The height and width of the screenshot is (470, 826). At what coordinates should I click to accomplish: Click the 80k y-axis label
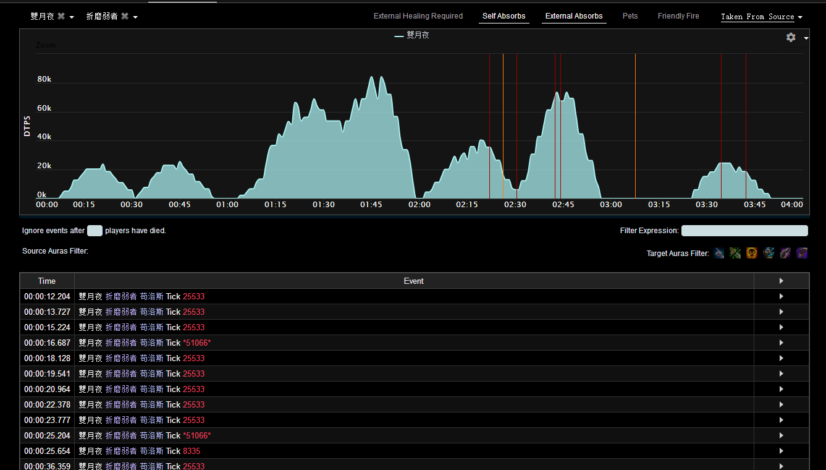point(44,79)
